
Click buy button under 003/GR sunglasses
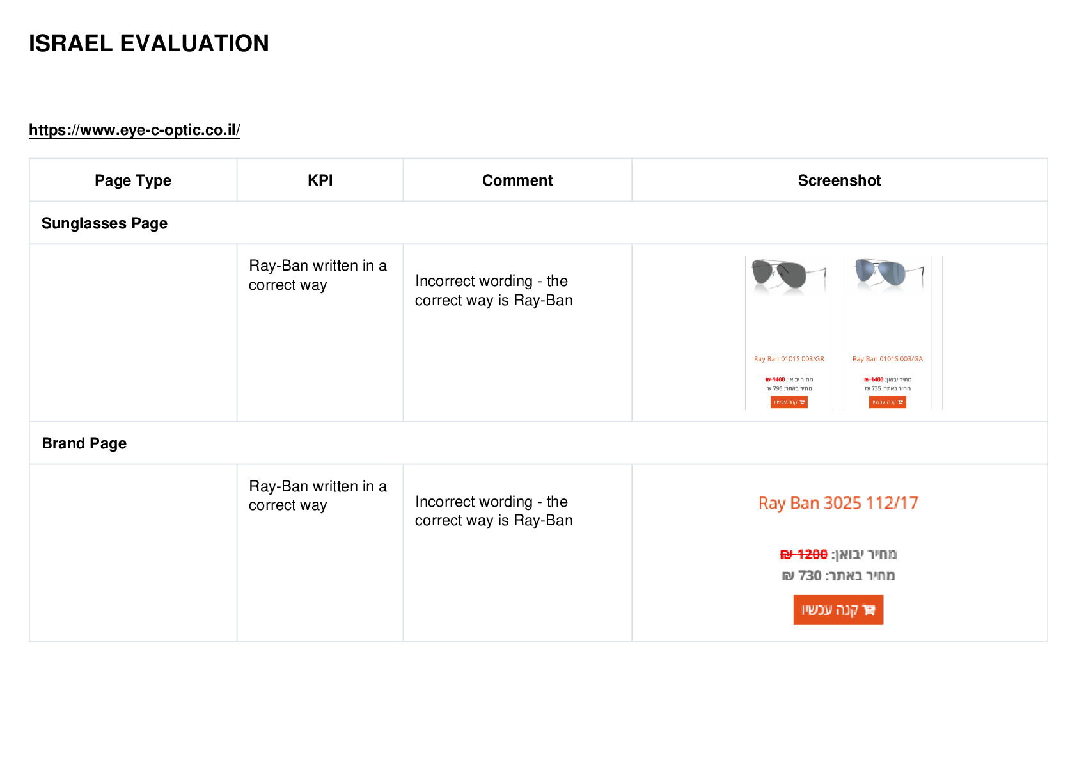[x=789, y=402]
